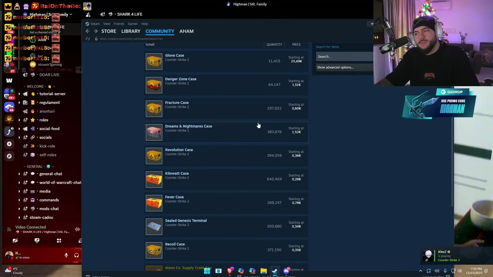493x277 pixels.
Task: Open Discord activities icon in voice panel
Action: click(59, 240)
